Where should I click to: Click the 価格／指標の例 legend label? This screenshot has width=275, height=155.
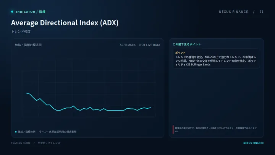pos(26,132)
